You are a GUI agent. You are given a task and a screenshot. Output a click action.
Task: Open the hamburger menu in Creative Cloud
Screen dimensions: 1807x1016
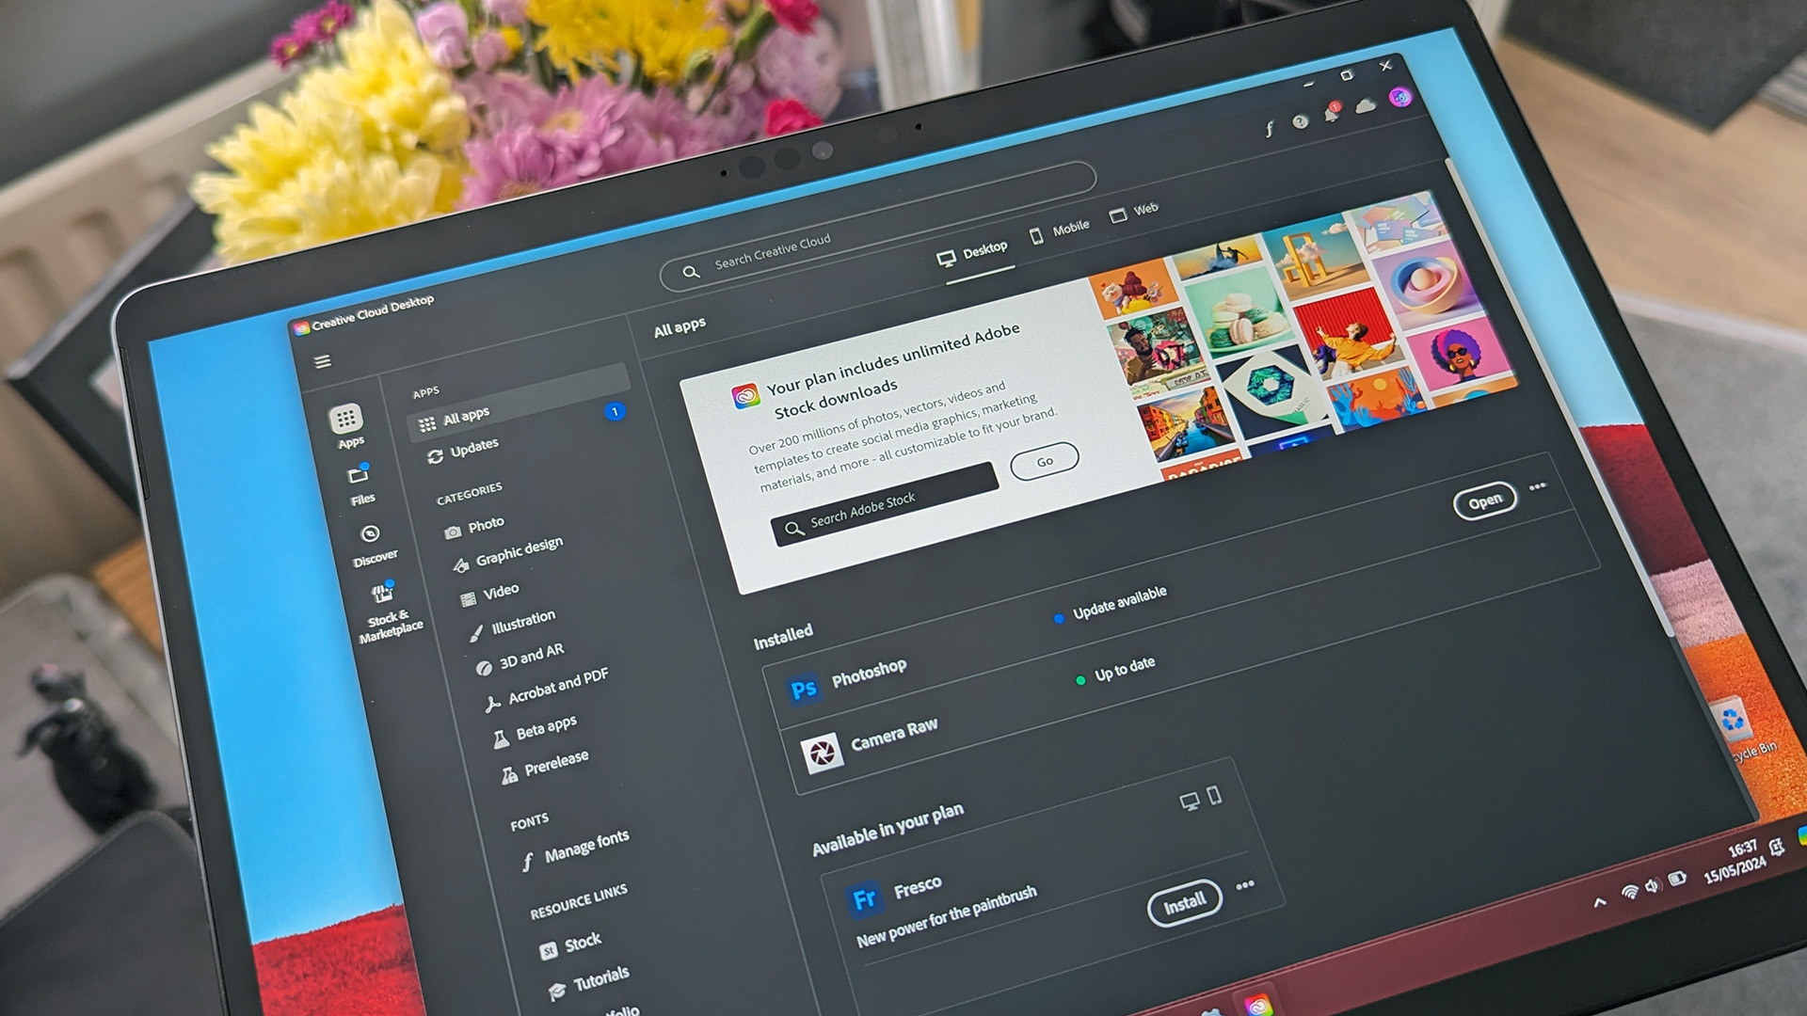click(322, 361)
